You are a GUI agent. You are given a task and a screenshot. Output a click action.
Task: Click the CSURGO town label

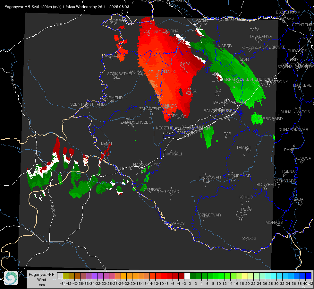coord(153,190)
